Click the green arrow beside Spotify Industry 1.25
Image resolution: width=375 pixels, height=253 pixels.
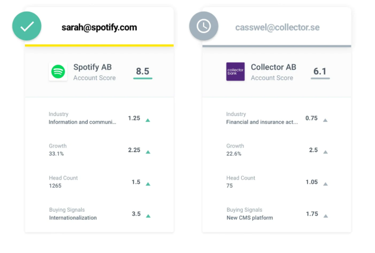click(x=148, y=120)
